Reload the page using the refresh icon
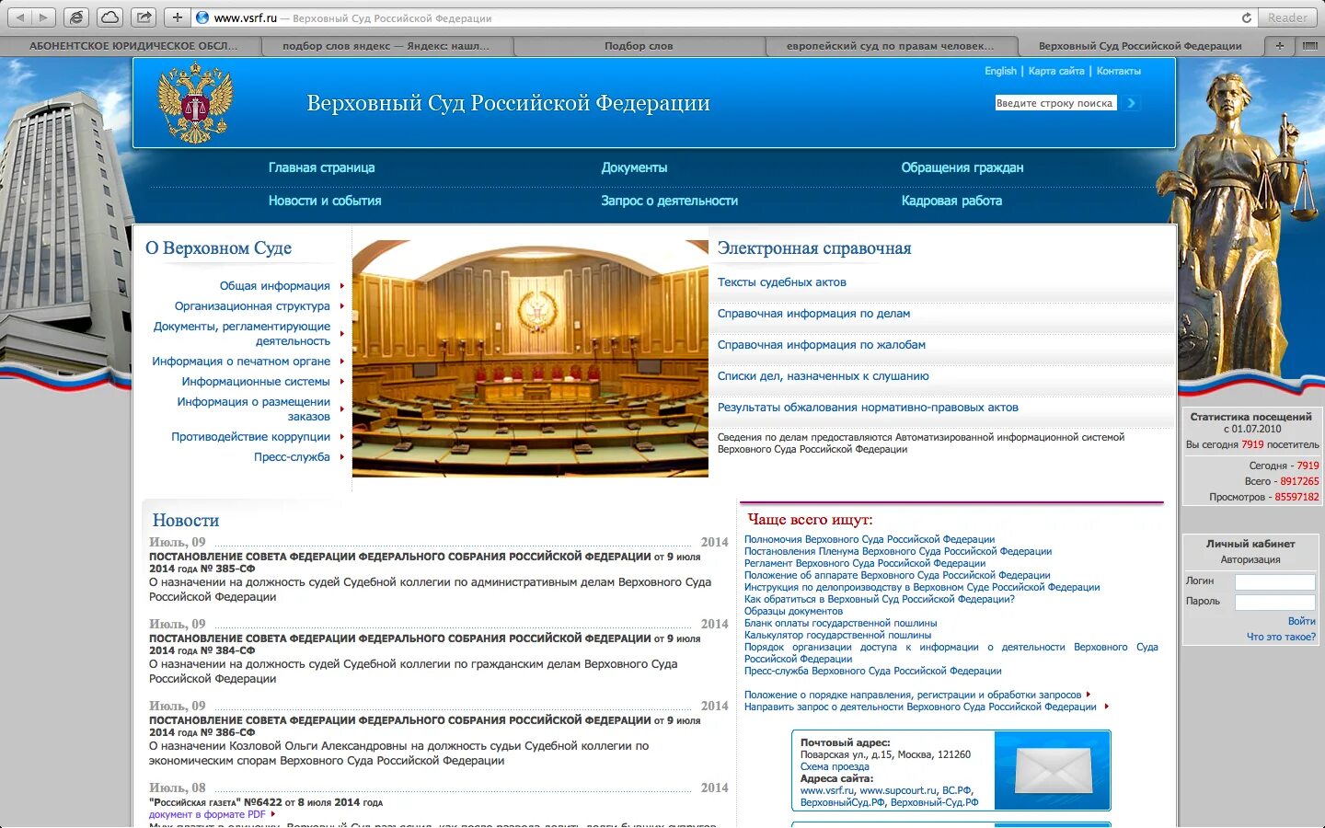 1248,17
